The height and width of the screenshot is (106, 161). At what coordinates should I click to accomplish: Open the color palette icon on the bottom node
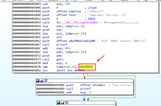(x=59, y=103)
